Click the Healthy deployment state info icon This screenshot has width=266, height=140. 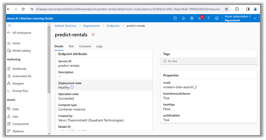(x=72, y=87)
